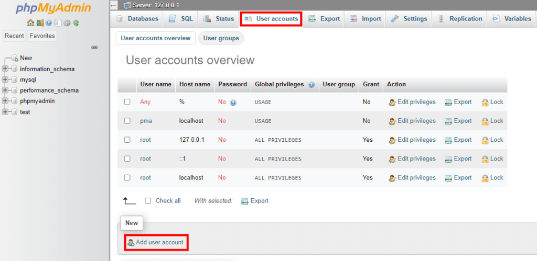The height and width of the screenshot is (261, 537).
Task: Click the mysql database cylinder icon
Action: point(14,80)
